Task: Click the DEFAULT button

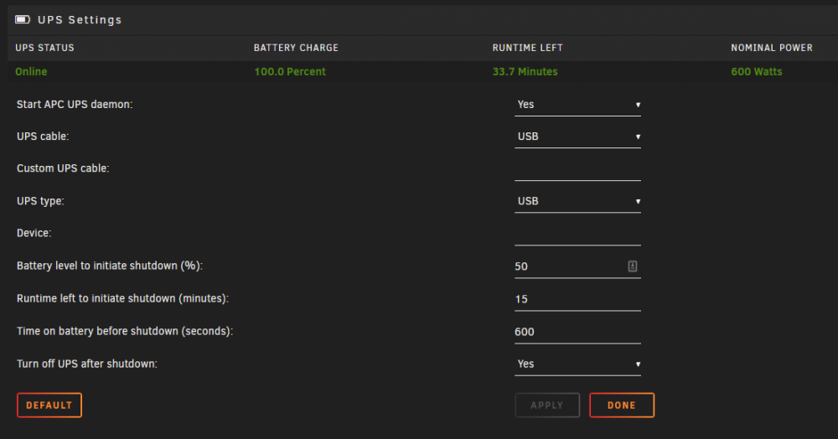Action: pyautogui.click(x=49, y=405)
